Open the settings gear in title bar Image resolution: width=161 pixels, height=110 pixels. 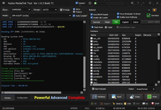click(x=90, y=3)
